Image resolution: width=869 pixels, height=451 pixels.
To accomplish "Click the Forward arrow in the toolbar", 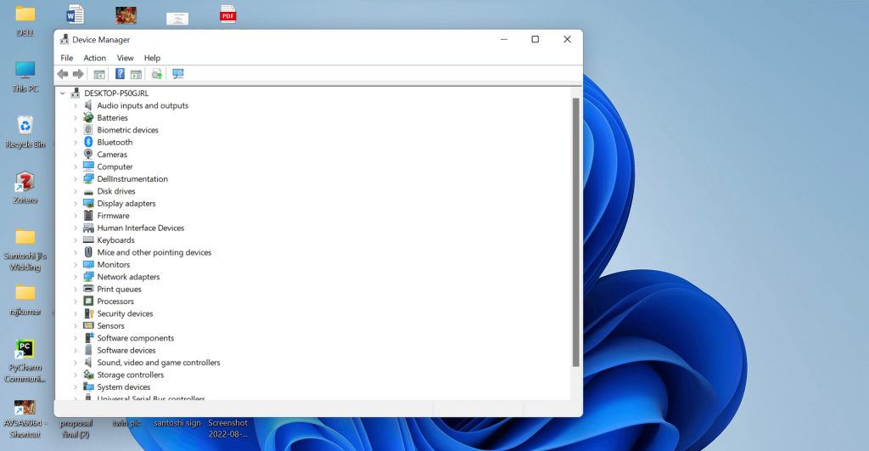I will pos(78,74).
